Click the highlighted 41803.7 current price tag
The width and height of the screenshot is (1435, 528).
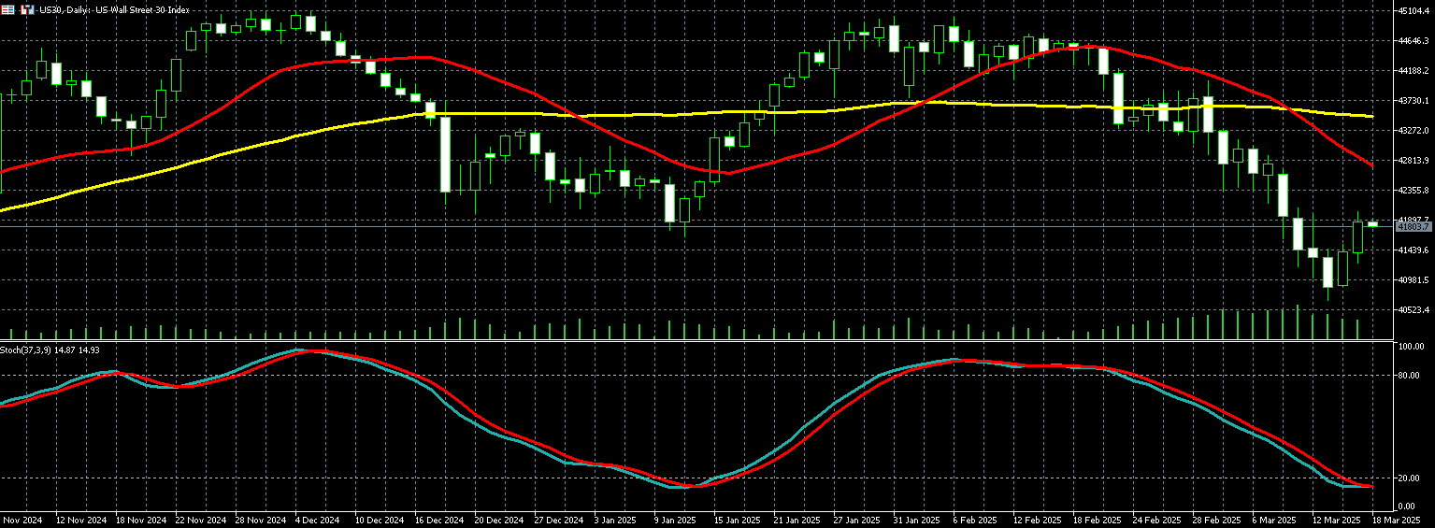click(1413, 227)
